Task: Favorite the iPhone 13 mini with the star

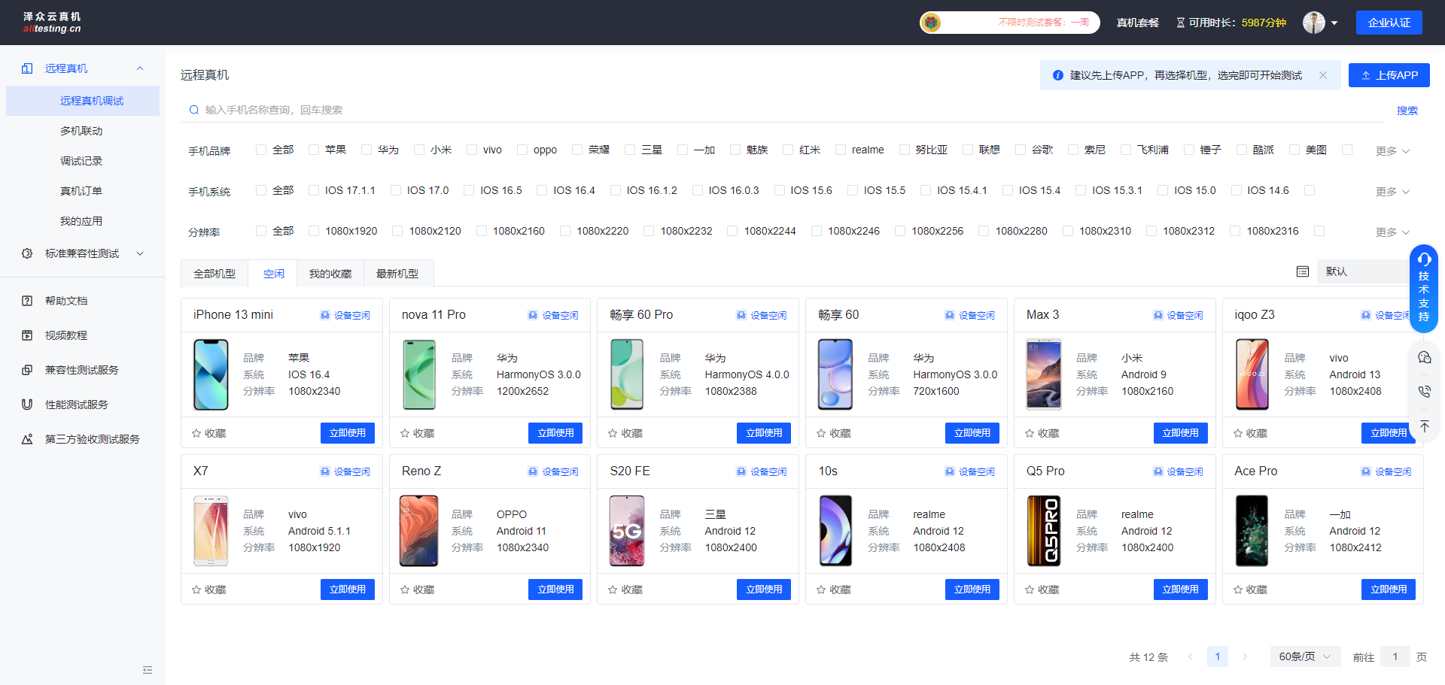Action: (196, 433)
